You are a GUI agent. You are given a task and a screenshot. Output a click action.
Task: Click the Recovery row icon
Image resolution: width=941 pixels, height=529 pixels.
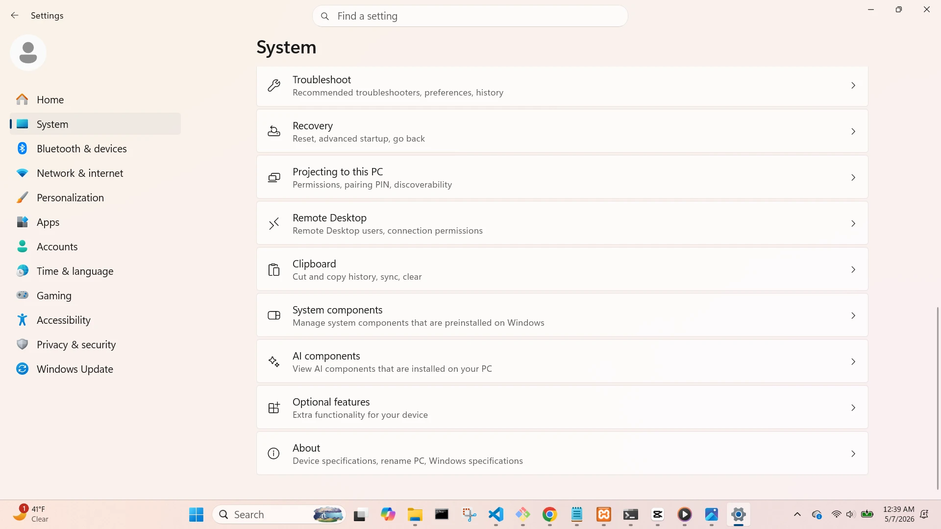click(x=274, y=131)
